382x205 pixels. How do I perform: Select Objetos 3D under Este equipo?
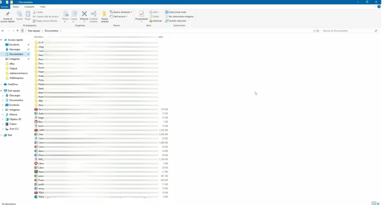tap(15, 119)
